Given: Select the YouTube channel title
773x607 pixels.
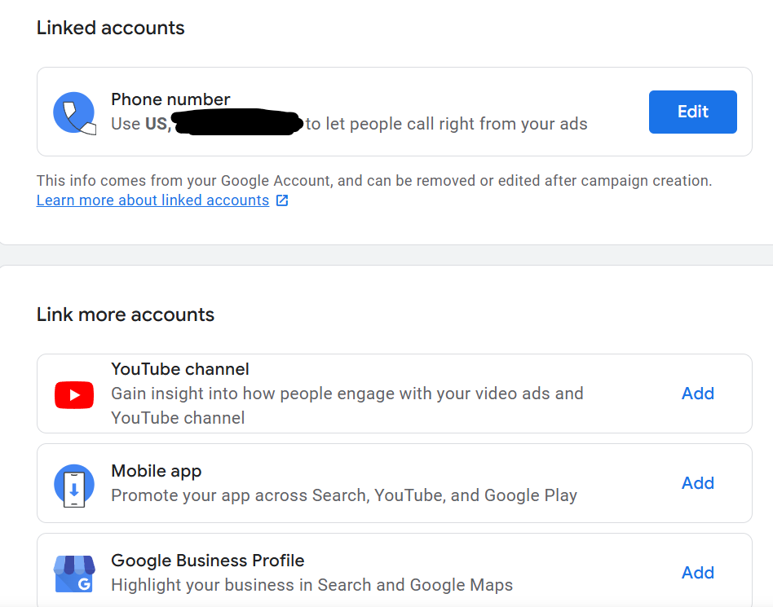Looking at the screenshot, I should coord(180,369).
